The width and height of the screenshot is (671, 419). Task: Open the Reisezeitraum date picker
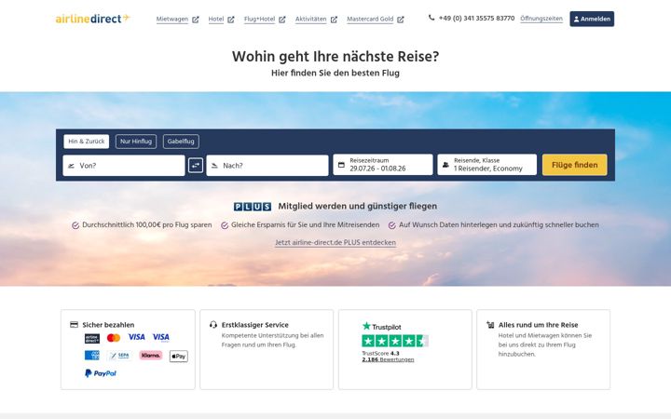(383, 165)
